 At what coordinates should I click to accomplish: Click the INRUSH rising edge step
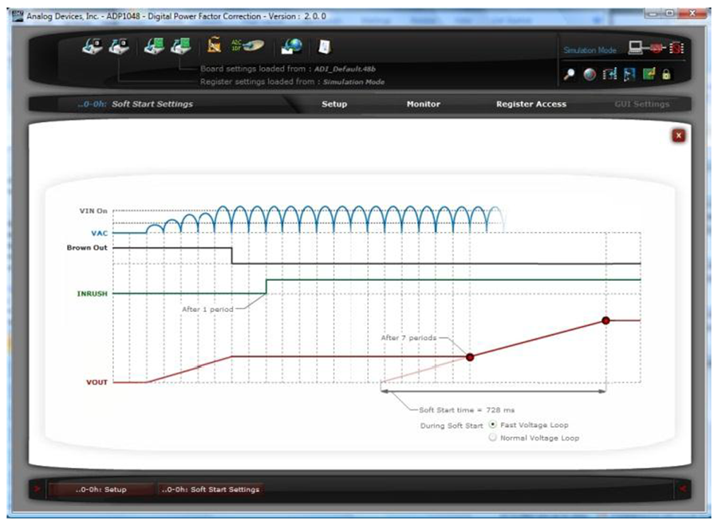coord(266,286)
